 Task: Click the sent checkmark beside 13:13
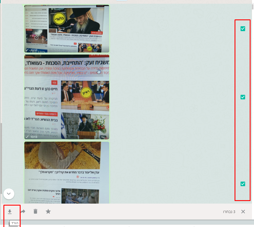(27, 137)
